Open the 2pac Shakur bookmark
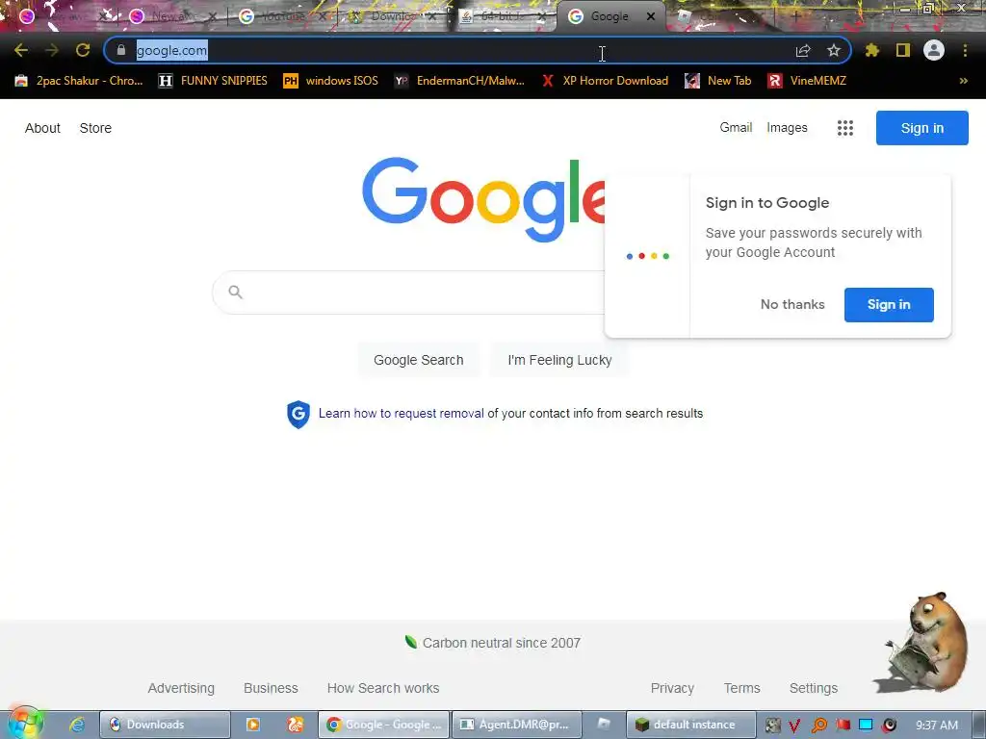This screenshot has width=986, height=739. click(79, 81)
